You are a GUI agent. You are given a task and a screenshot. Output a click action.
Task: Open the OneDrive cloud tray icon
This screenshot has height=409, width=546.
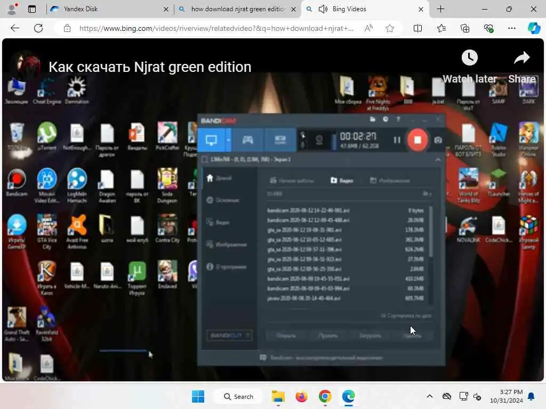coord(447,396)
